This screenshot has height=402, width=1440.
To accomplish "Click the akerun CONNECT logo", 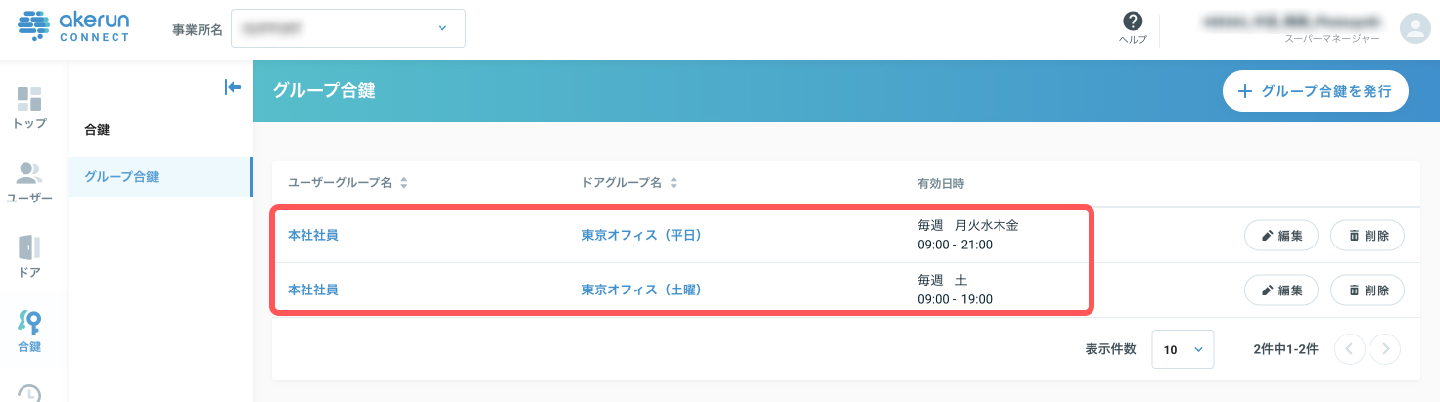I will pos(73,27).
